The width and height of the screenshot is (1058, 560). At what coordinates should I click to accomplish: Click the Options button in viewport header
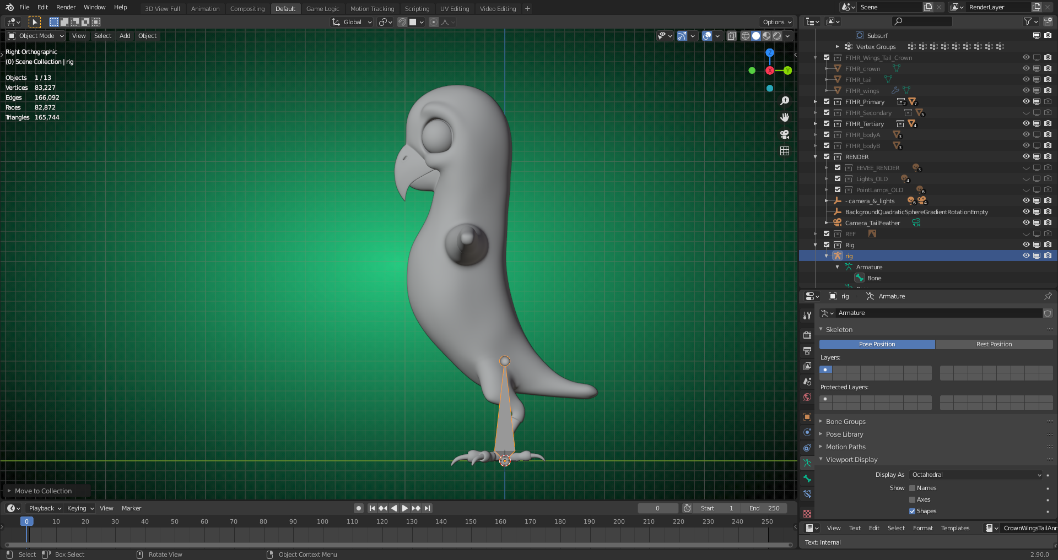[777, 22]
